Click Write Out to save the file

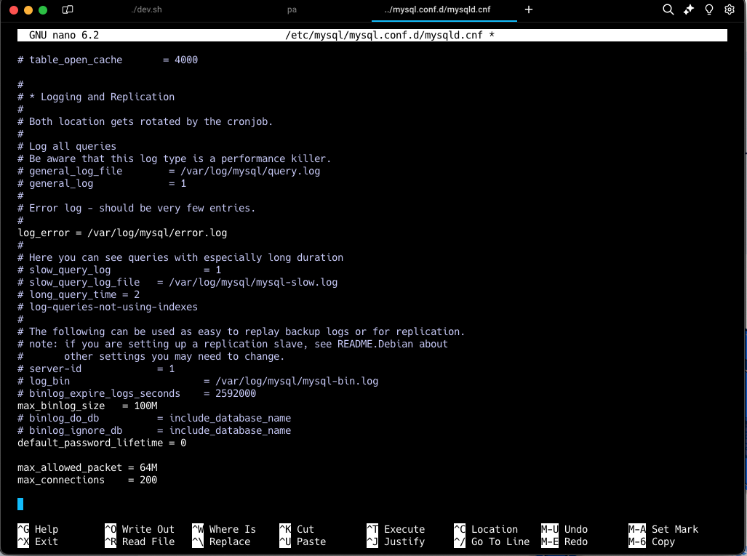[x=142, y=529]
